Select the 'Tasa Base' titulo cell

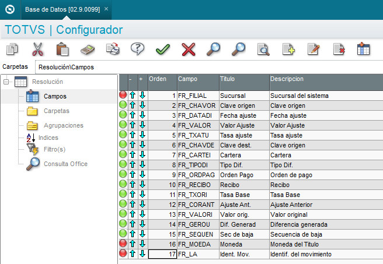[244, 195]
